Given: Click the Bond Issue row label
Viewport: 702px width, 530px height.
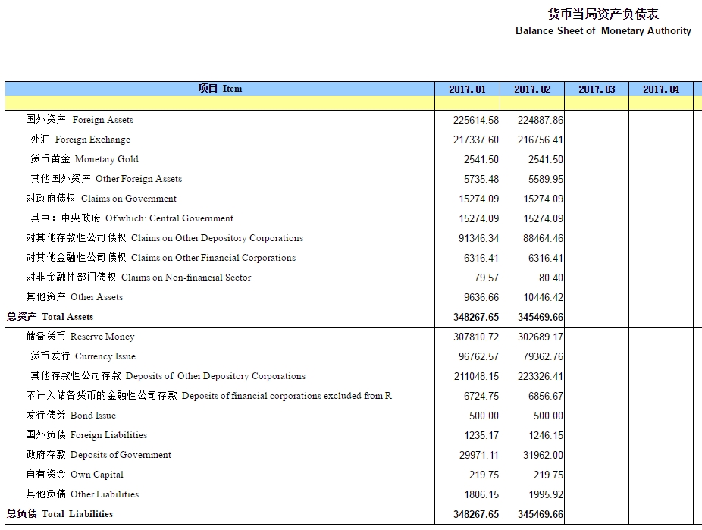Looking at the screenshot, I should click(71, 416).
